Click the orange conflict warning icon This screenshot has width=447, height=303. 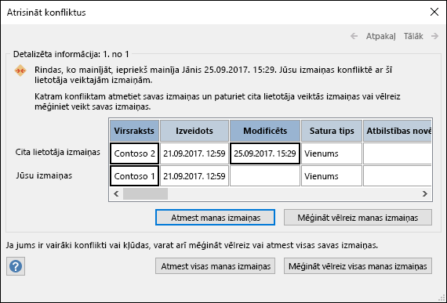pos(20,70)
